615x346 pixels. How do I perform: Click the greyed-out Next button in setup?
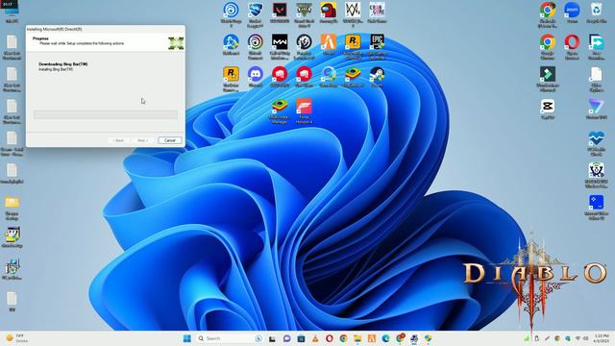point(142,140)
